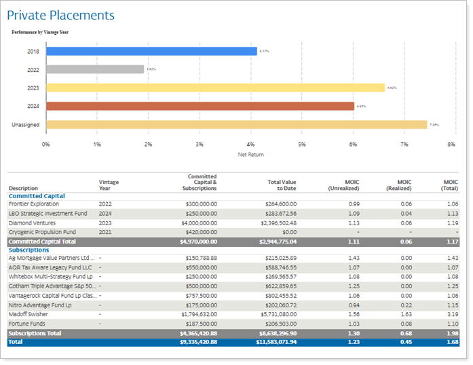This screenshot has height=365, width=473.
Task: Select the Cryogenic Propulsion Fund row name
Action: [42, 232]
